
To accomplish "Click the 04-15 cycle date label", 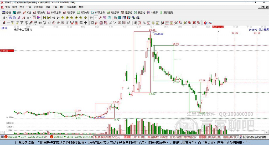I will pyautogui.click(x=257, y=33).
